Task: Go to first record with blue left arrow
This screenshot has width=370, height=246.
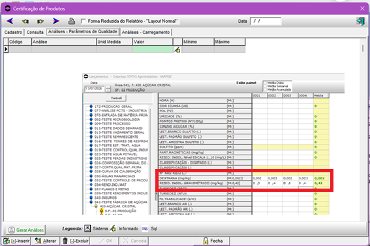Action: [10, 22]
